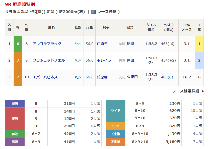Viewport: 208px width, 149px height.
Task: Click the orange frame 7 box for horse 9
Action: (x=18, y=60)
